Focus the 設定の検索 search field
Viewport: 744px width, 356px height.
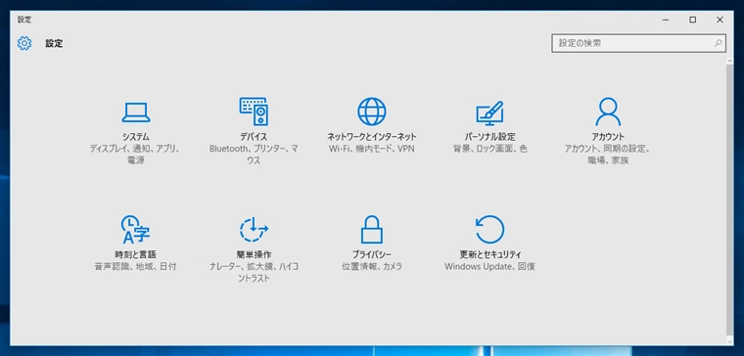point(638,43)
